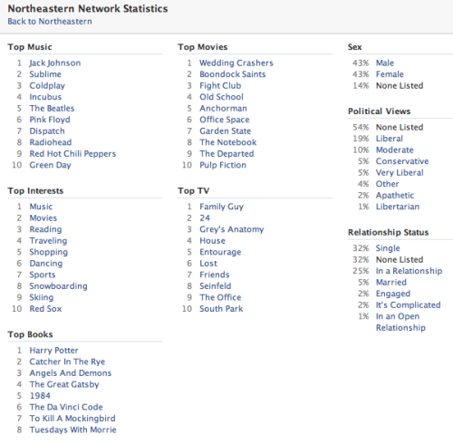Open the Family Guy TV link

tap(221, 207)
